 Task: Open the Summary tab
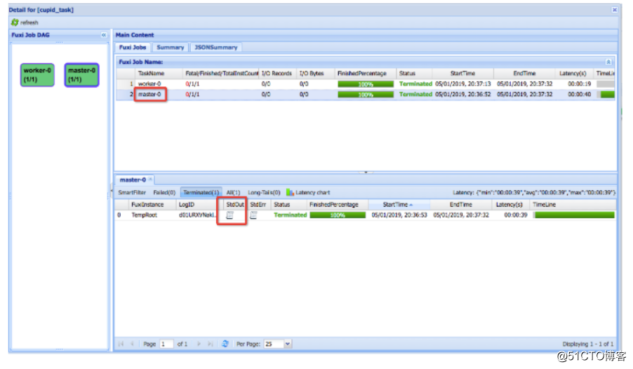coord(171,47)
